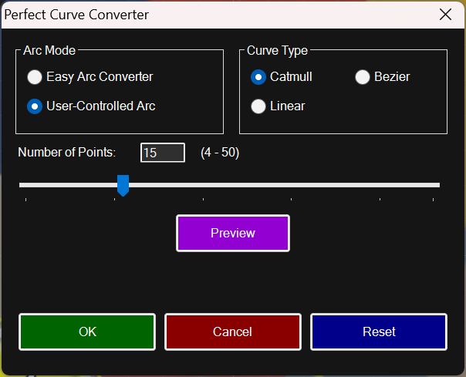Click the "Number of Points:" label
This screenshot has height=377, width=466.
click(x=67, y=153)
